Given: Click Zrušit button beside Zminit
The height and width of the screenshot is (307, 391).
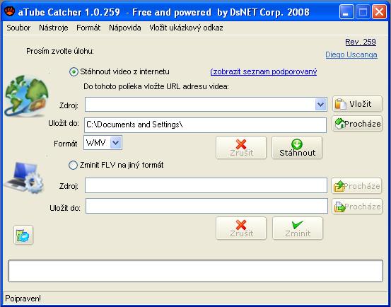Looking at the screenshot, I should pos(241,228).
